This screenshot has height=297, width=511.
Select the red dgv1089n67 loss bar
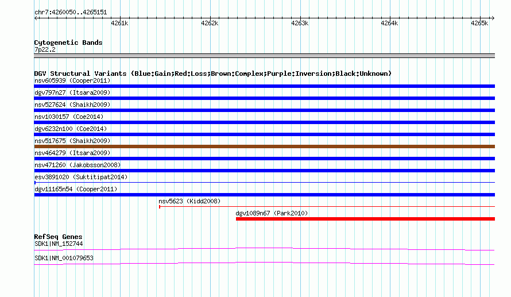[365, 219]
